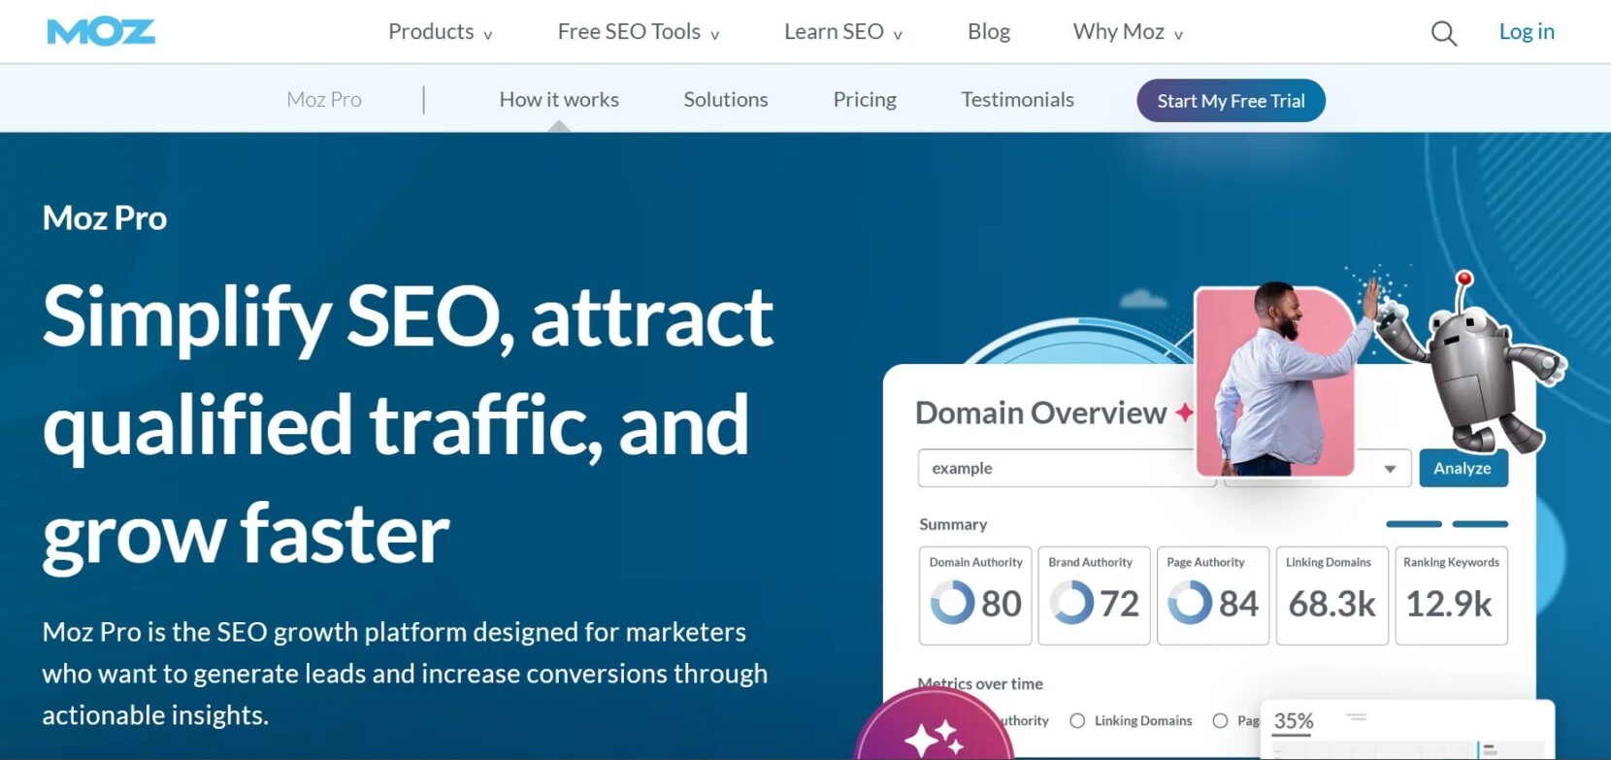The image size is (1611, 760).
Task: Click the Summary heading
Action: pyautogui.click(x=953, y=524)
